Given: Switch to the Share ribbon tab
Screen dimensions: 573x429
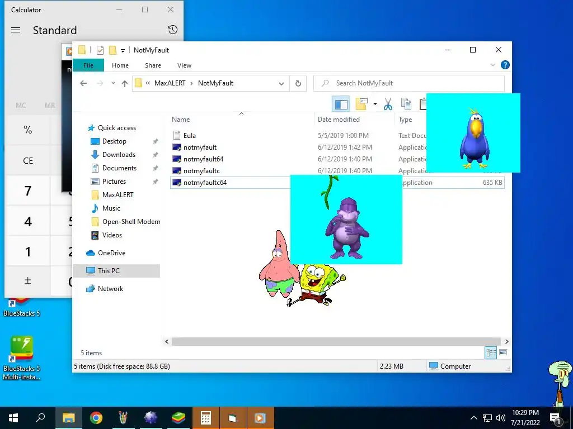Looking at the screenshot, I should pyautogui.click(x=153, y=65).
